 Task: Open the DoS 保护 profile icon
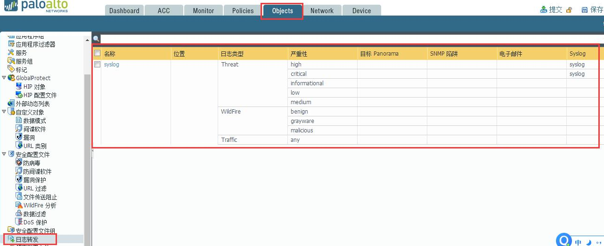click(x=19, y=222)
